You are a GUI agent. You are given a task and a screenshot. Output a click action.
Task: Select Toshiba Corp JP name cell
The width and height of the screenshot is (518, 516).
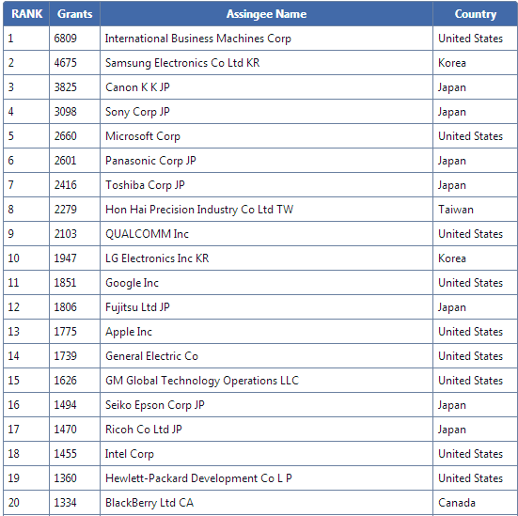[x=266, y=185]
